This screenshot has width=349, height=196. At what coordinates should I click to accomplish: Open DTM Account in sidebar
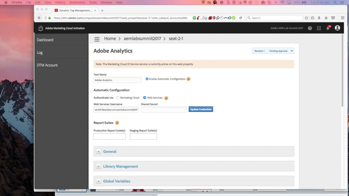[47, 65]
